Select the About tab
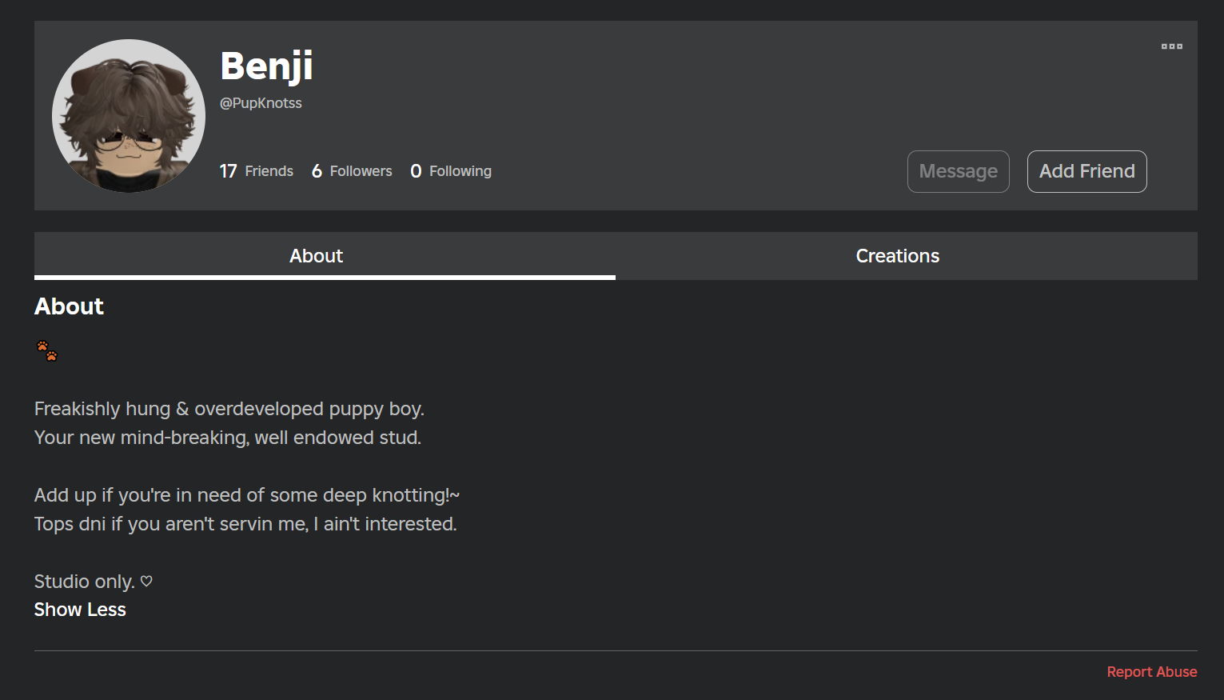Viewport: 1224px width, 700px height. click(316, 256)
